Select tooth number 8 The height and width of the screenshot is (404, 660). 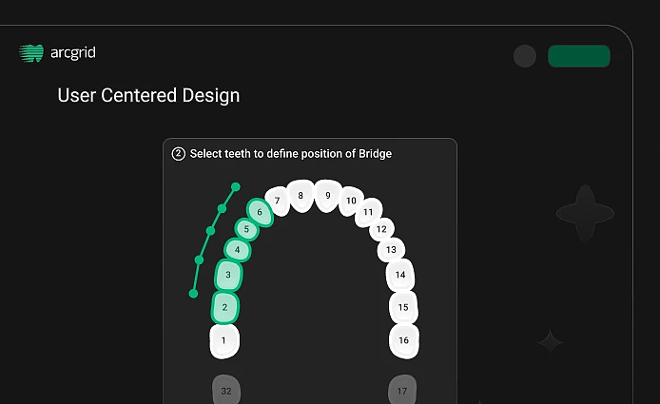pyautogui.click(x=301, y=195)
